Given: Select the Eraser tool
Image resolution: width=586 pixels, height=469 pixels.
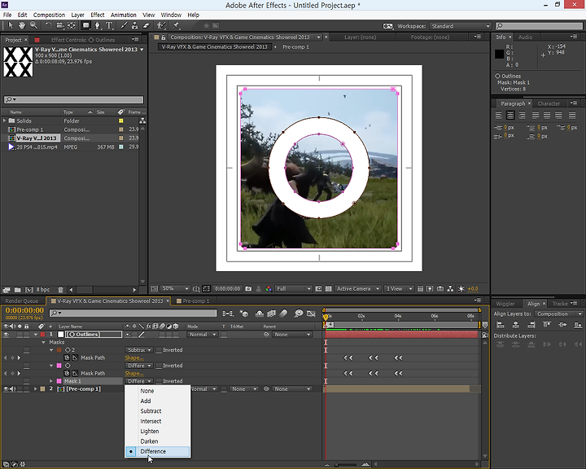Looking at the screenshot, I should click(x=146, y=25).
